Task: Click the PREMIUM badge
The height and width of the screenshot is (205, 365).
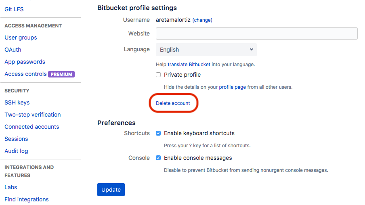Action: coord(61,74)
